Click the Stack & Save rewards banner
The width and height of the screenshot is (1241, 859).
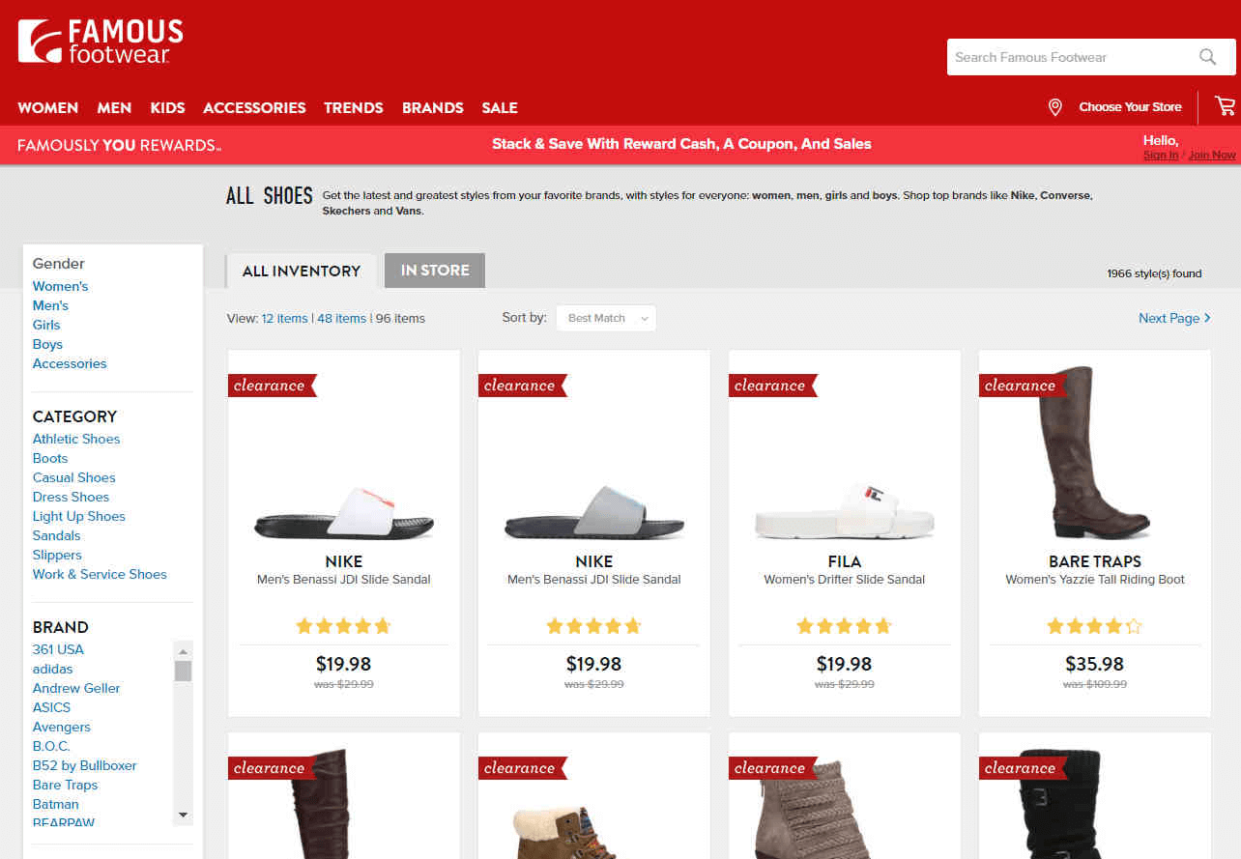(x=681, y=144)
